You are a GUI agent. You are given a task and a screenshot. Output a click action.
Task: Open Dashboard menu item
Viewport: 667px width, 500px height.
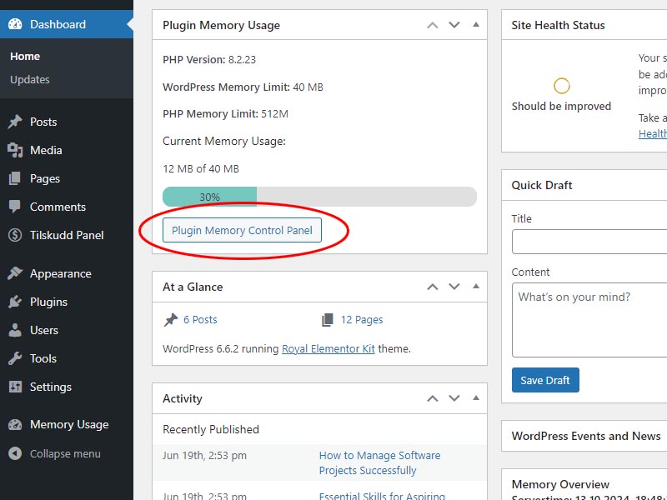67,24
